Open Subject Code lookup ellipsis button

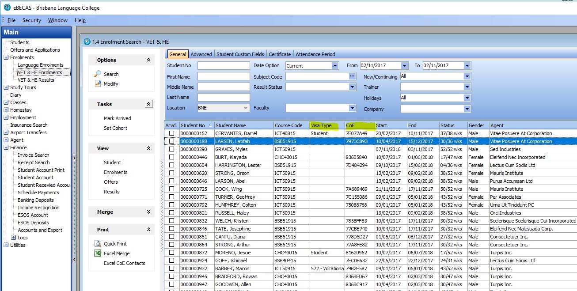click(352, 76)
